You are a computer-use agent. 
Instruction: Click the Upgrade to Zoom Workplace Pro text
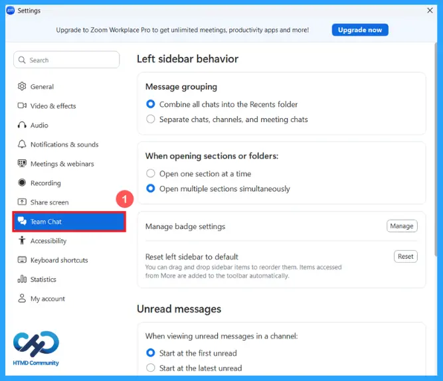[x=182, y=30]
